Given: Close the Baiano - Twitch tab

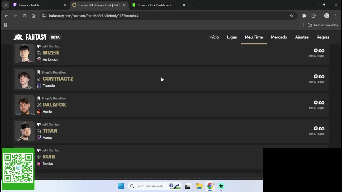Looking at the screenshot, I should [x=65, y=5].
